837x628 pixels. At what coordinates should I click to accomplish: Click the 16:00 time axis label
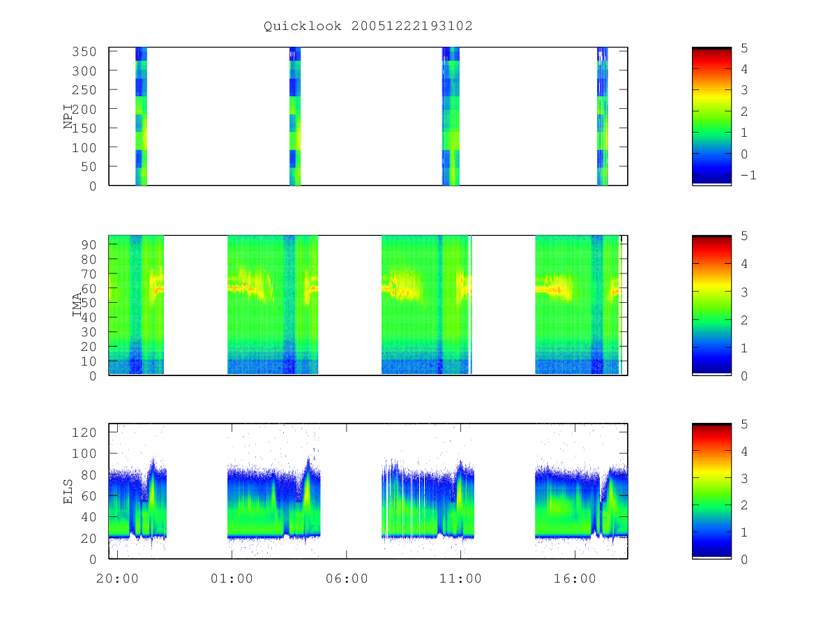tap(575, 578)
